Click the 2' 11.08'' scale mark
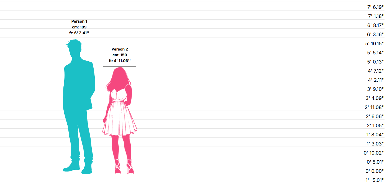Image resolution: width=387 pixels, height=183 pixels. pyautogui.click(x=375, y=107)
